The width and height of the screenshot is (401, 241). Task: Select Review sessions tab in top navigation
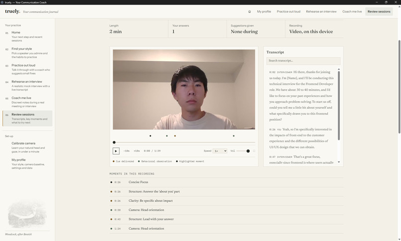379,11
